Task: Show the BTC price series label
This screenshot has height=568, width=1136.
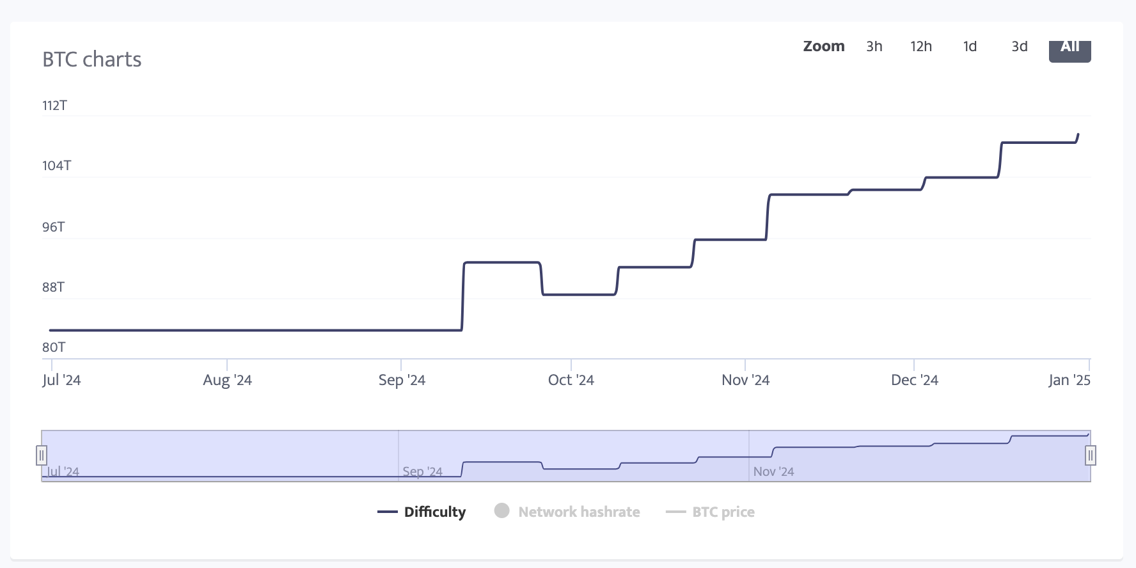Action: [x=723, y=512]
